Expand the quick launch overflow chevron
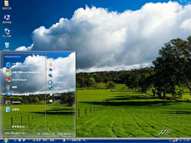 [29, 140]
